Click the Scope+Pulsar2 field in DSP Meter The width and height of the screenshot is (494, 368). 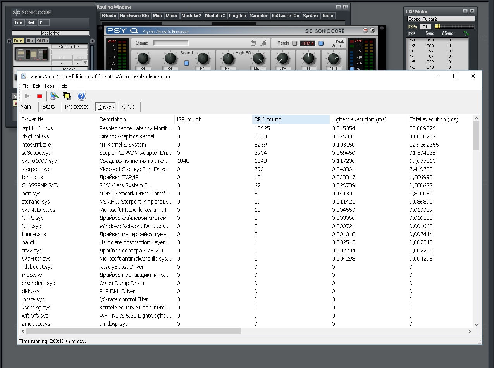[x=441, y=19]
